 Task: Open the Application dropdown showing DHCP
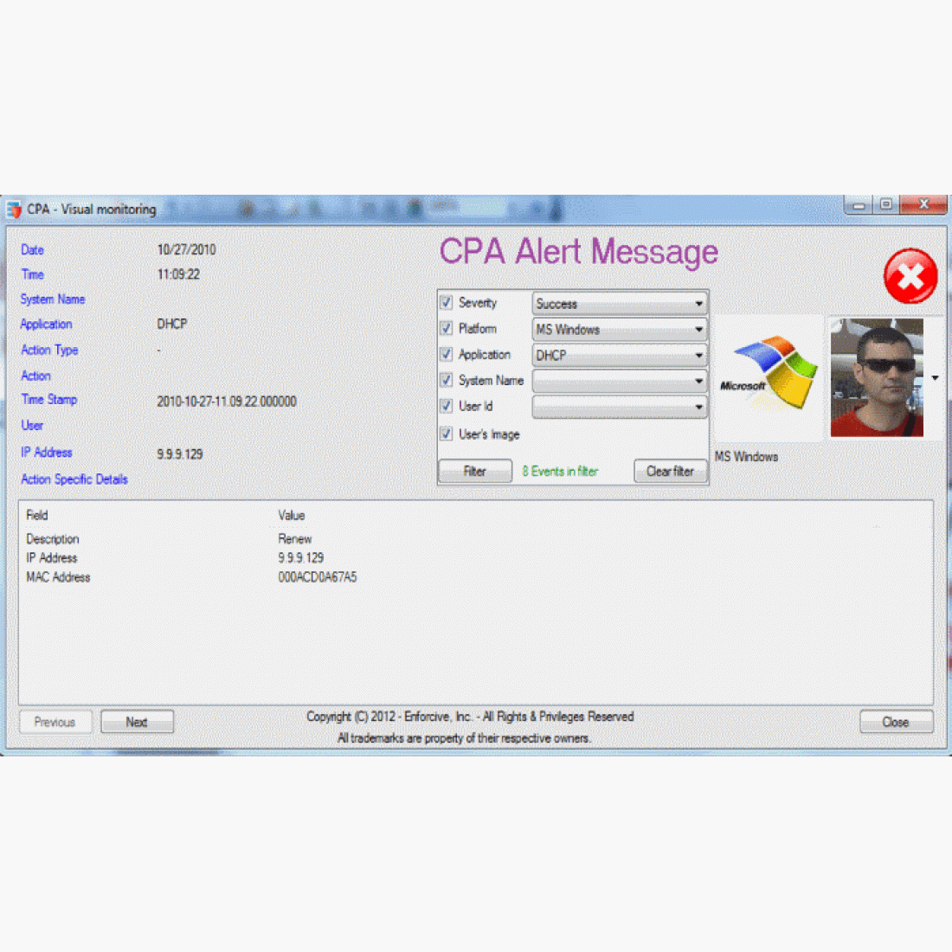click(x=620, y=356)
